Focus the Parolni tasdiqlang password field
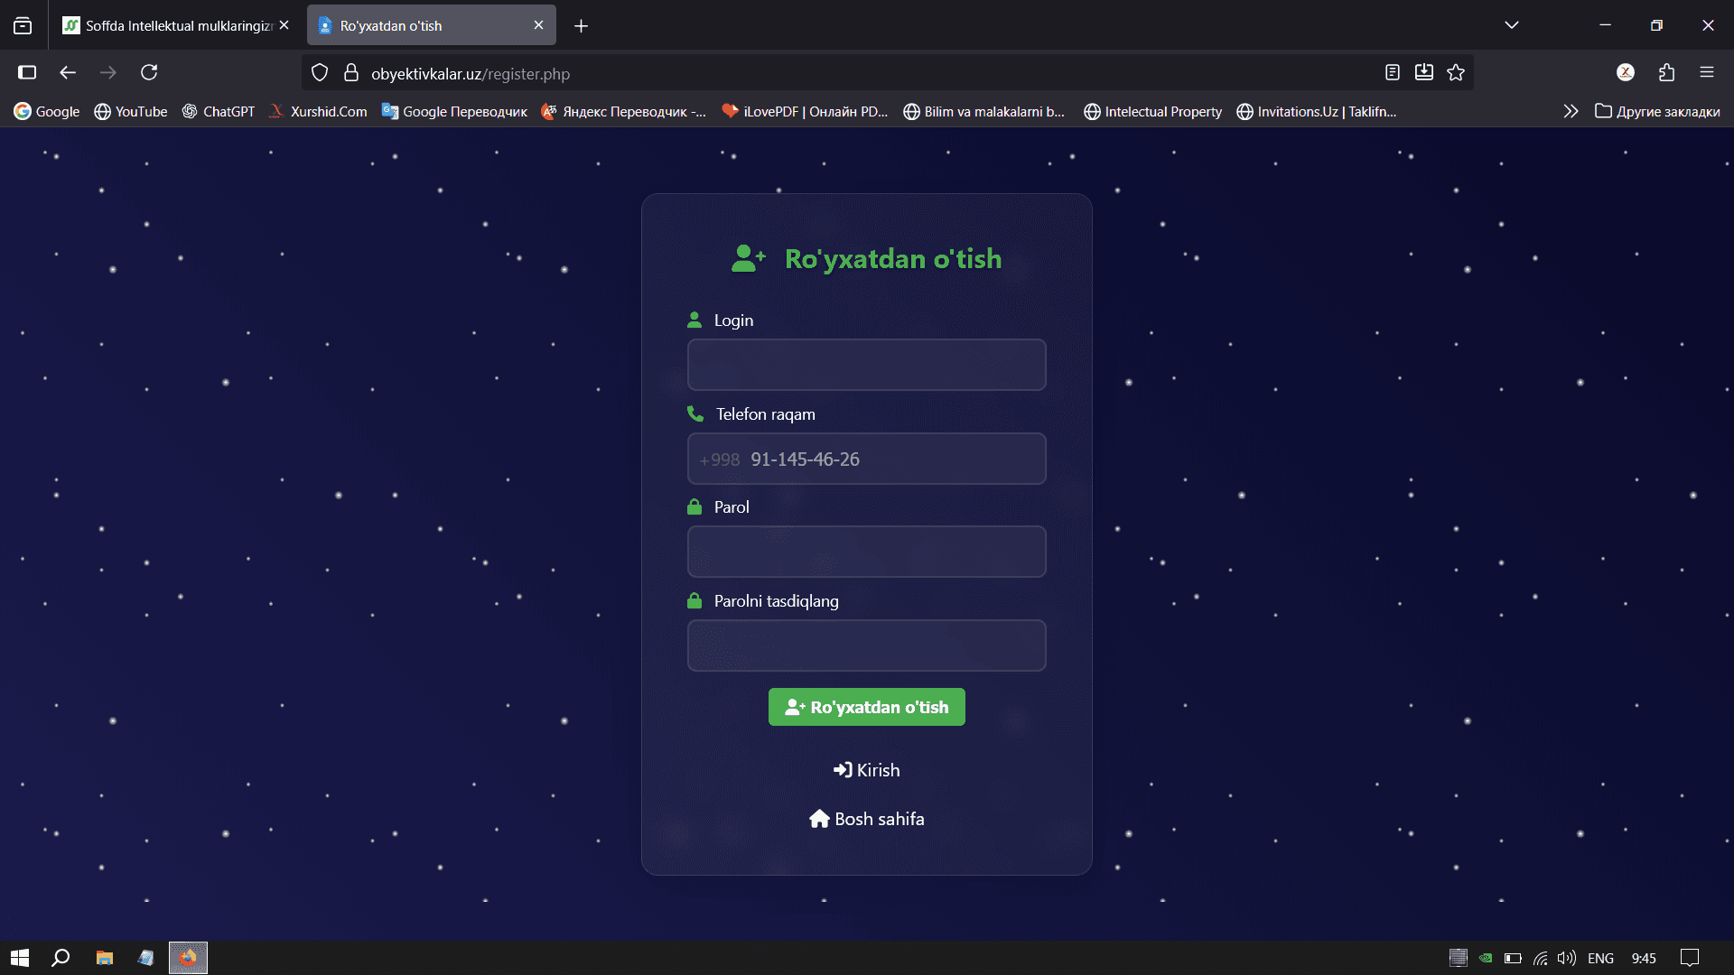1734x975 pixels. tap(867, 645)
